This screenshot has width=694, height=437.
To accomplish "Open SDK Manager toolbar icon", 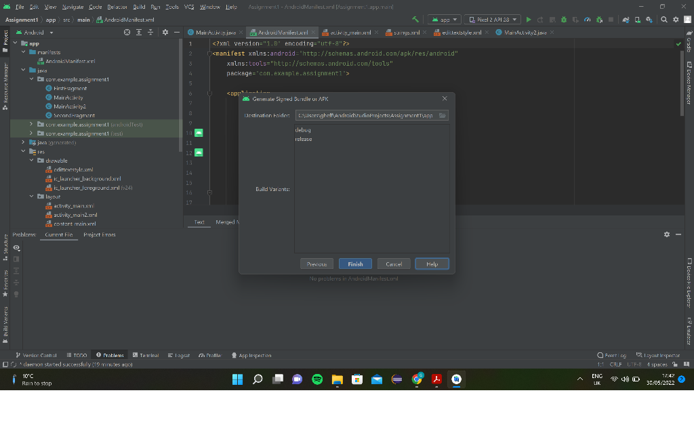I will [649, 20].
